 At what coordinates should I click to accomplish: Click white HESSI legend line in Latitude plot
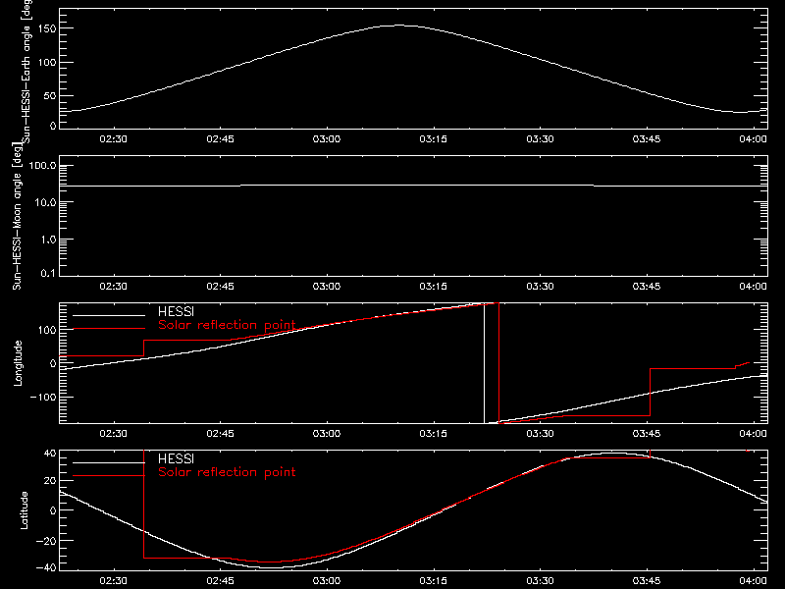click(109, 462)
